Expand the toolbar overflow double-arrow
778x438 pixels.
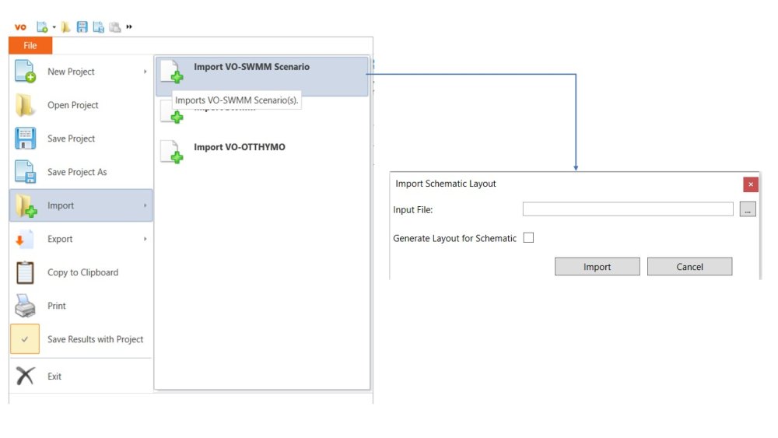(x=129, y=26)
